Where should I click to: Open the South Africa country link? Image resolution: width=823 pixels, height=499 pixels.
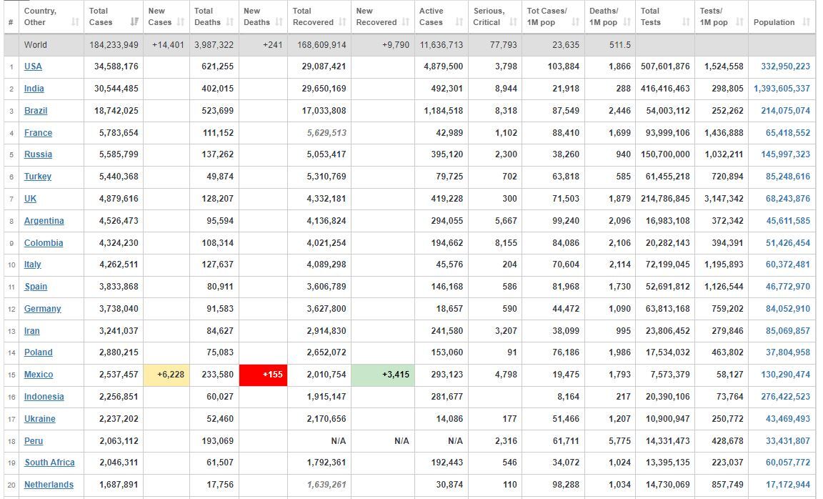(x=49, y=463)
